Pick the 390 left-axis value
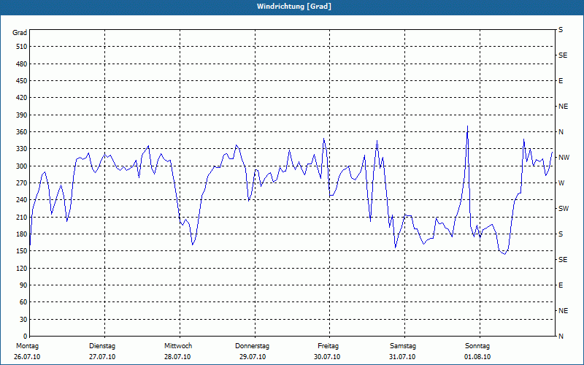The width and height of the screenshot is (584, 365). click(x=21, y=115)
